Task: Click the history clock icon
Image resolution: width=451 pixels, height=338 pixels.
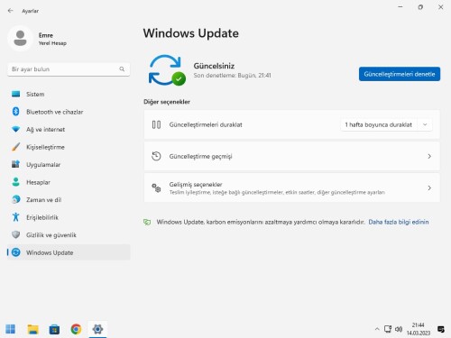Action: pos(156,156)
